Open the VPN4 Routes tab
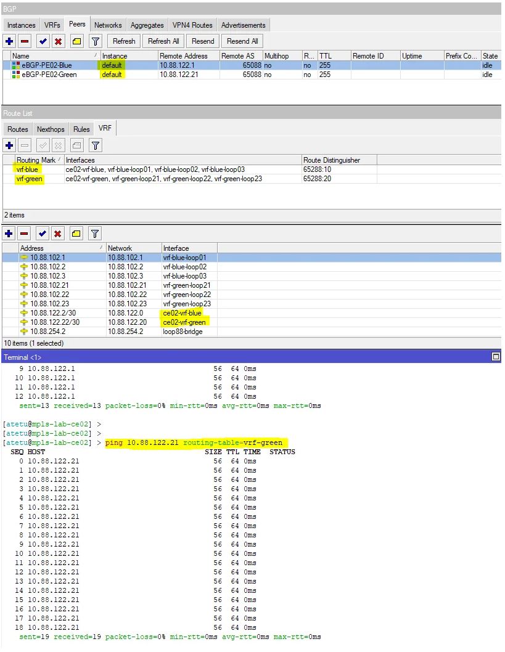Image resolution: width=505 pixels, height=652 pixels. tap(192, 25)
